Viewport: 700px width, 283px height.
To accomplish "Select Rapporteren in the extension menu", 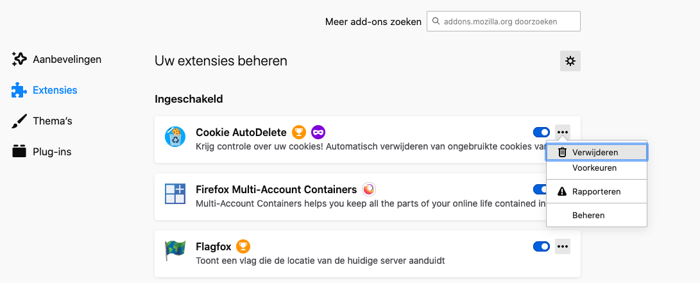I will (x=596, y=191).
